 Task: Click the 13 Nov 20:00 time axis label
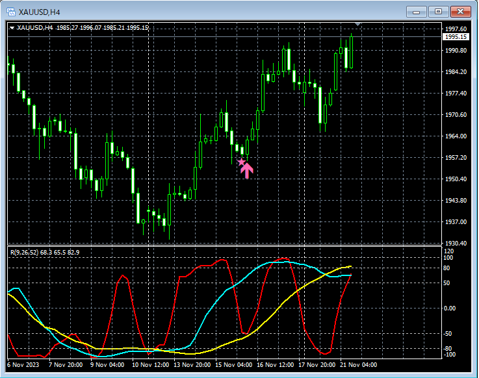tap(192, 365)
